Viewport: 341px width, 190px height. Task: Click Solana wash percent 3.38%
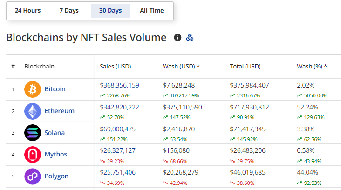point(306,129)
